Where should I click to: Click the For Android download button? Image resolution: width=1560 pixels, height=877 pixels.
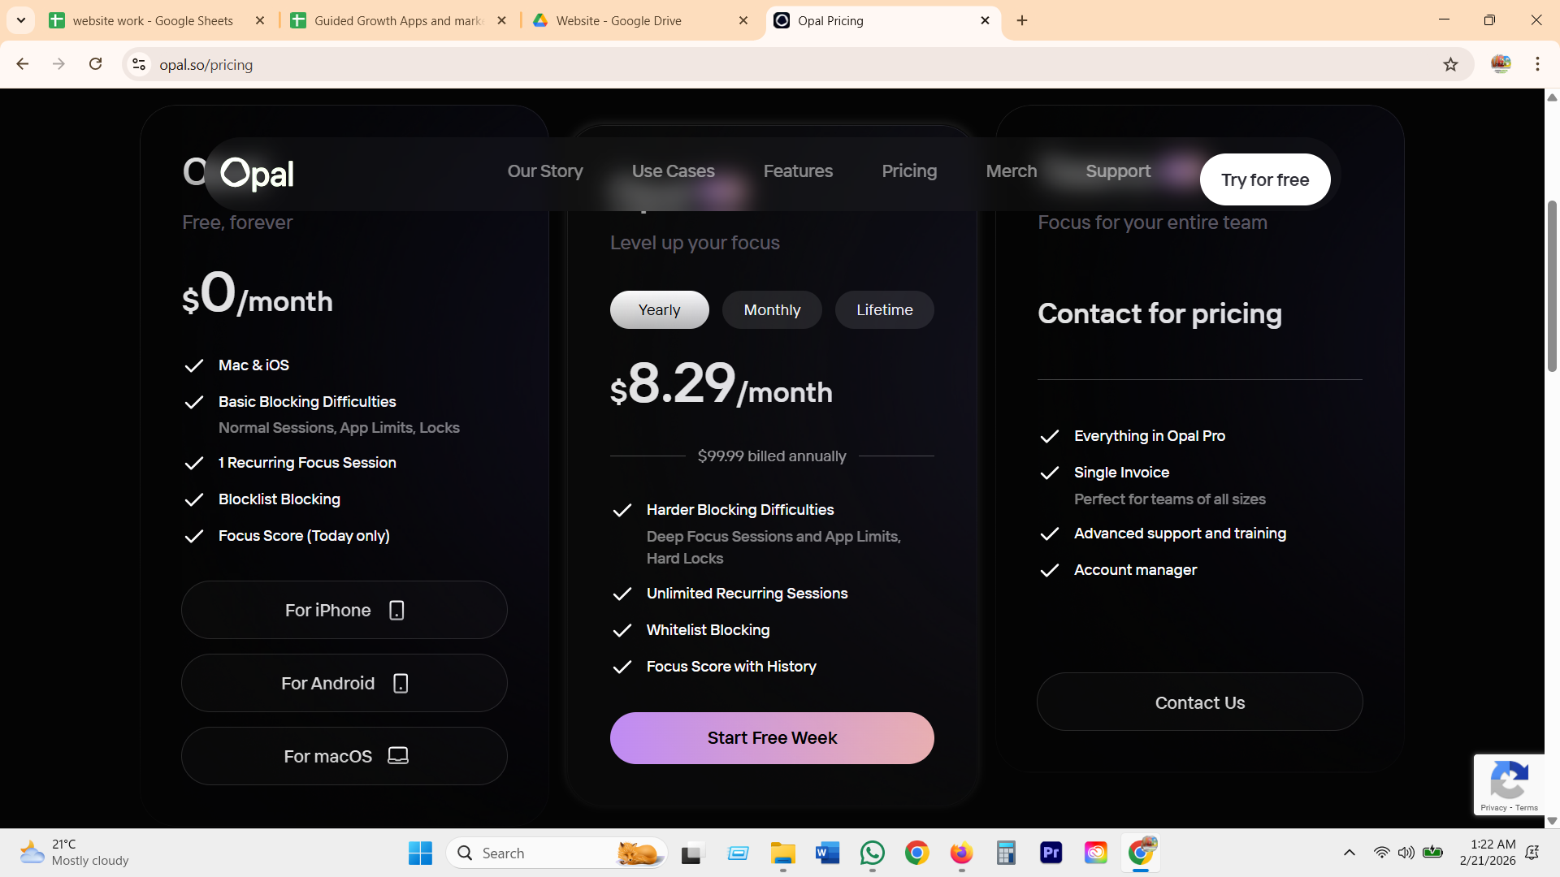(x=344, y=683)
